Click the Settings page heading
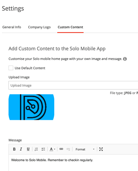 (x=13, y=9)
